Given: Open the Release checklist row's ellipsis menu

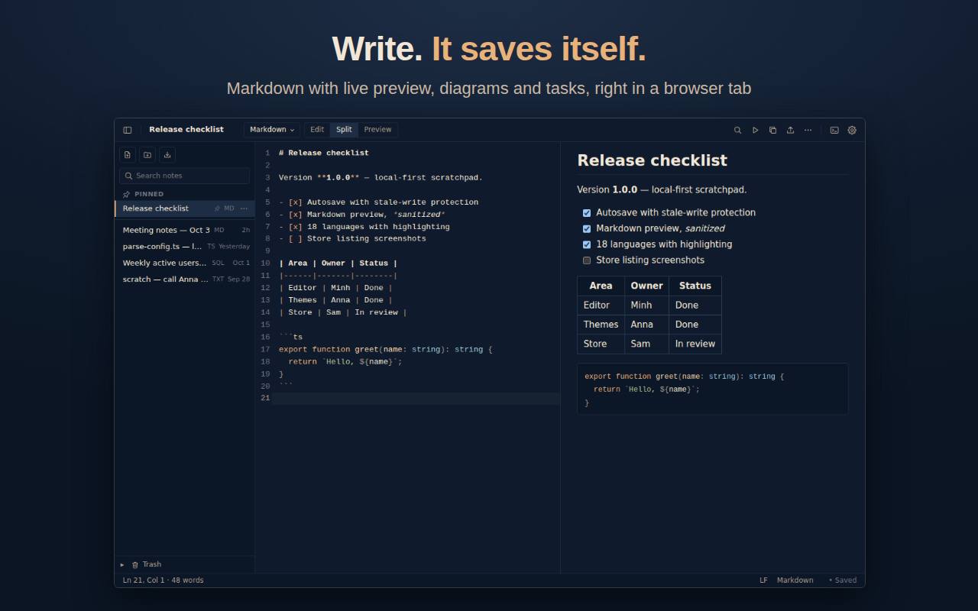Looking at the screenshot, I should click(x=244, y=209).
